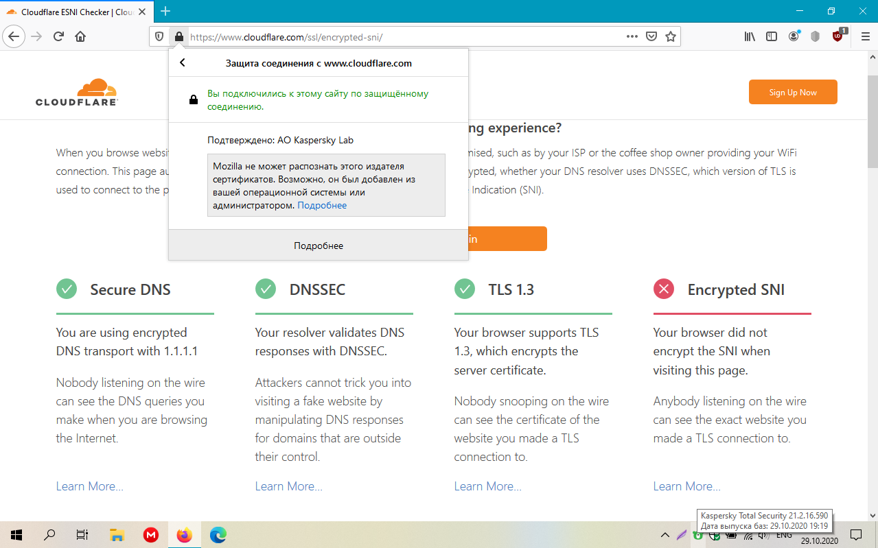Select the Cloudflare ESNI Checker tab

(77, 12)
